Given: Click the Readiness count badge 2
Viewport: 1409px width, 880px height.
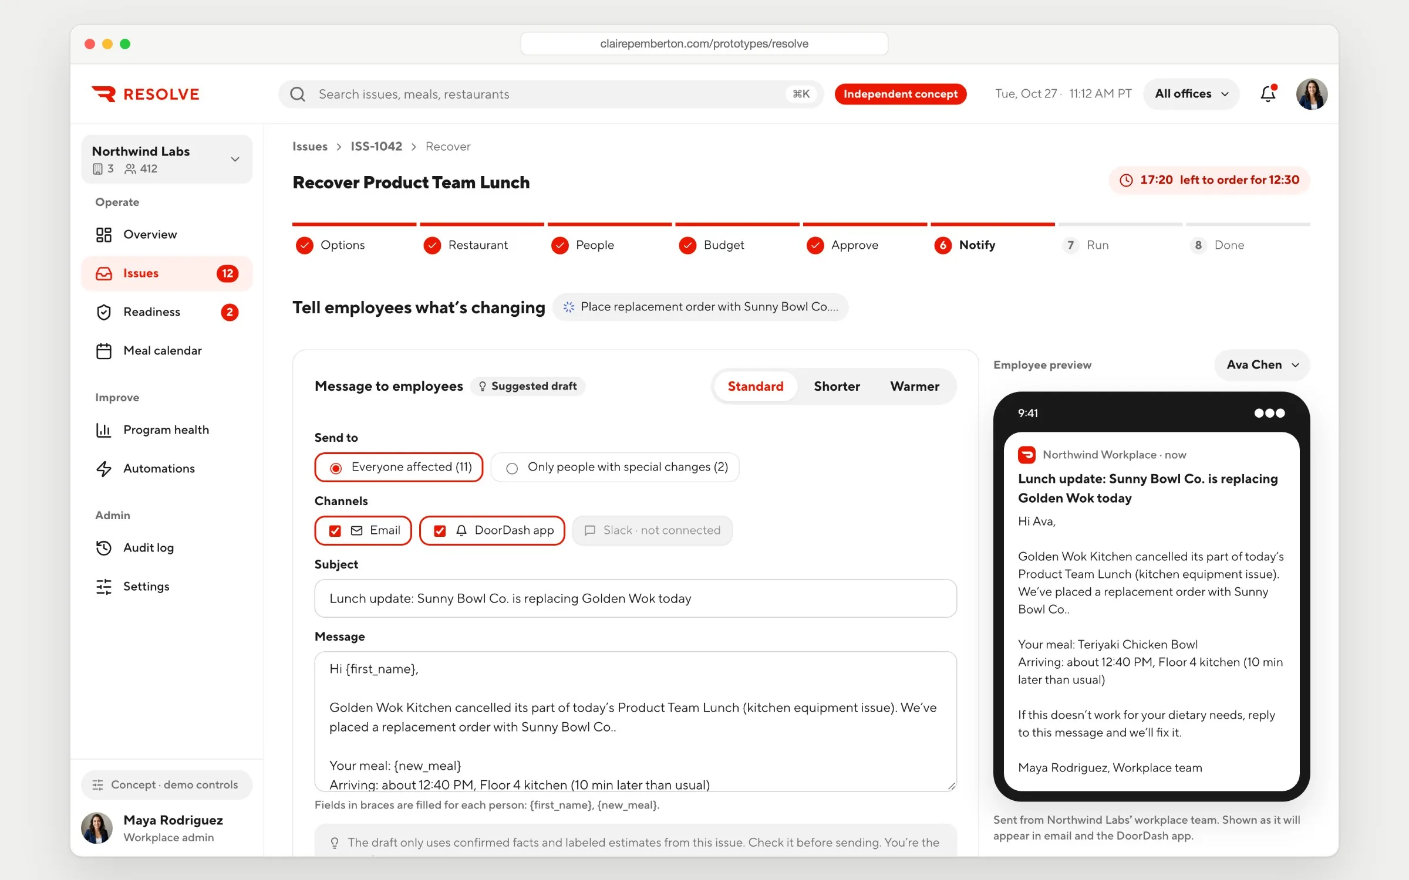Looking at the screenshot, I should click(x=230, y=312).
